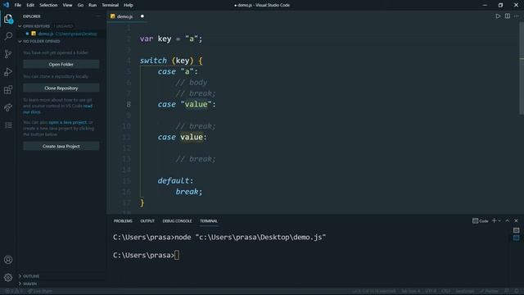Open the Search view icon

coord(8,36)
